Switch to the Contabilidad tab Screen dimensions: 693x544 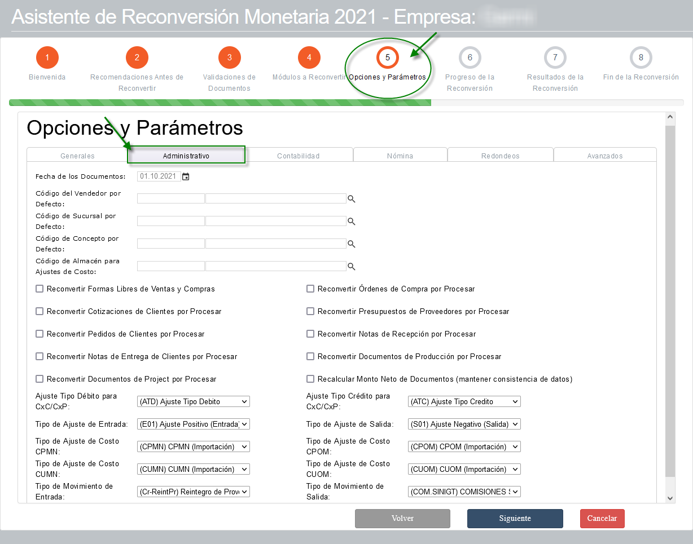[x=299, y=156]
